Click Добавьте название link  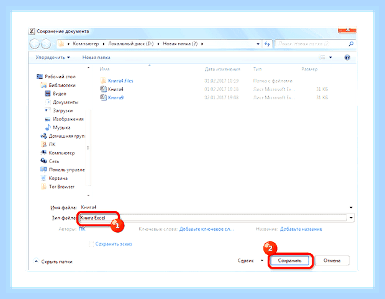[301, 229]
